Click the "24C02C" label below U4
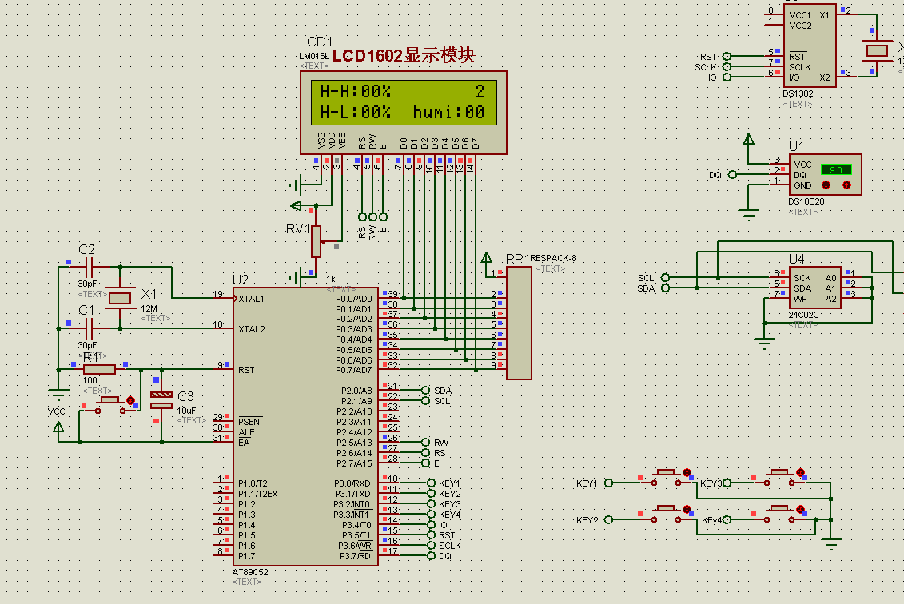 pos(803,315)
